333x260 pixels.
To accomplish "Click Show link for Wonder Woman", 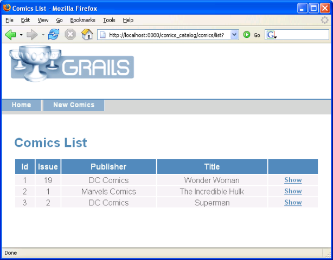I will click(x=293, y=180).
